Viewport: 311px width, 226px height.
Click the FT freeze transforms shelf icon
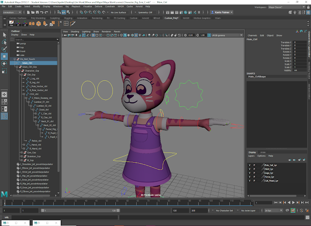[18, 23]
